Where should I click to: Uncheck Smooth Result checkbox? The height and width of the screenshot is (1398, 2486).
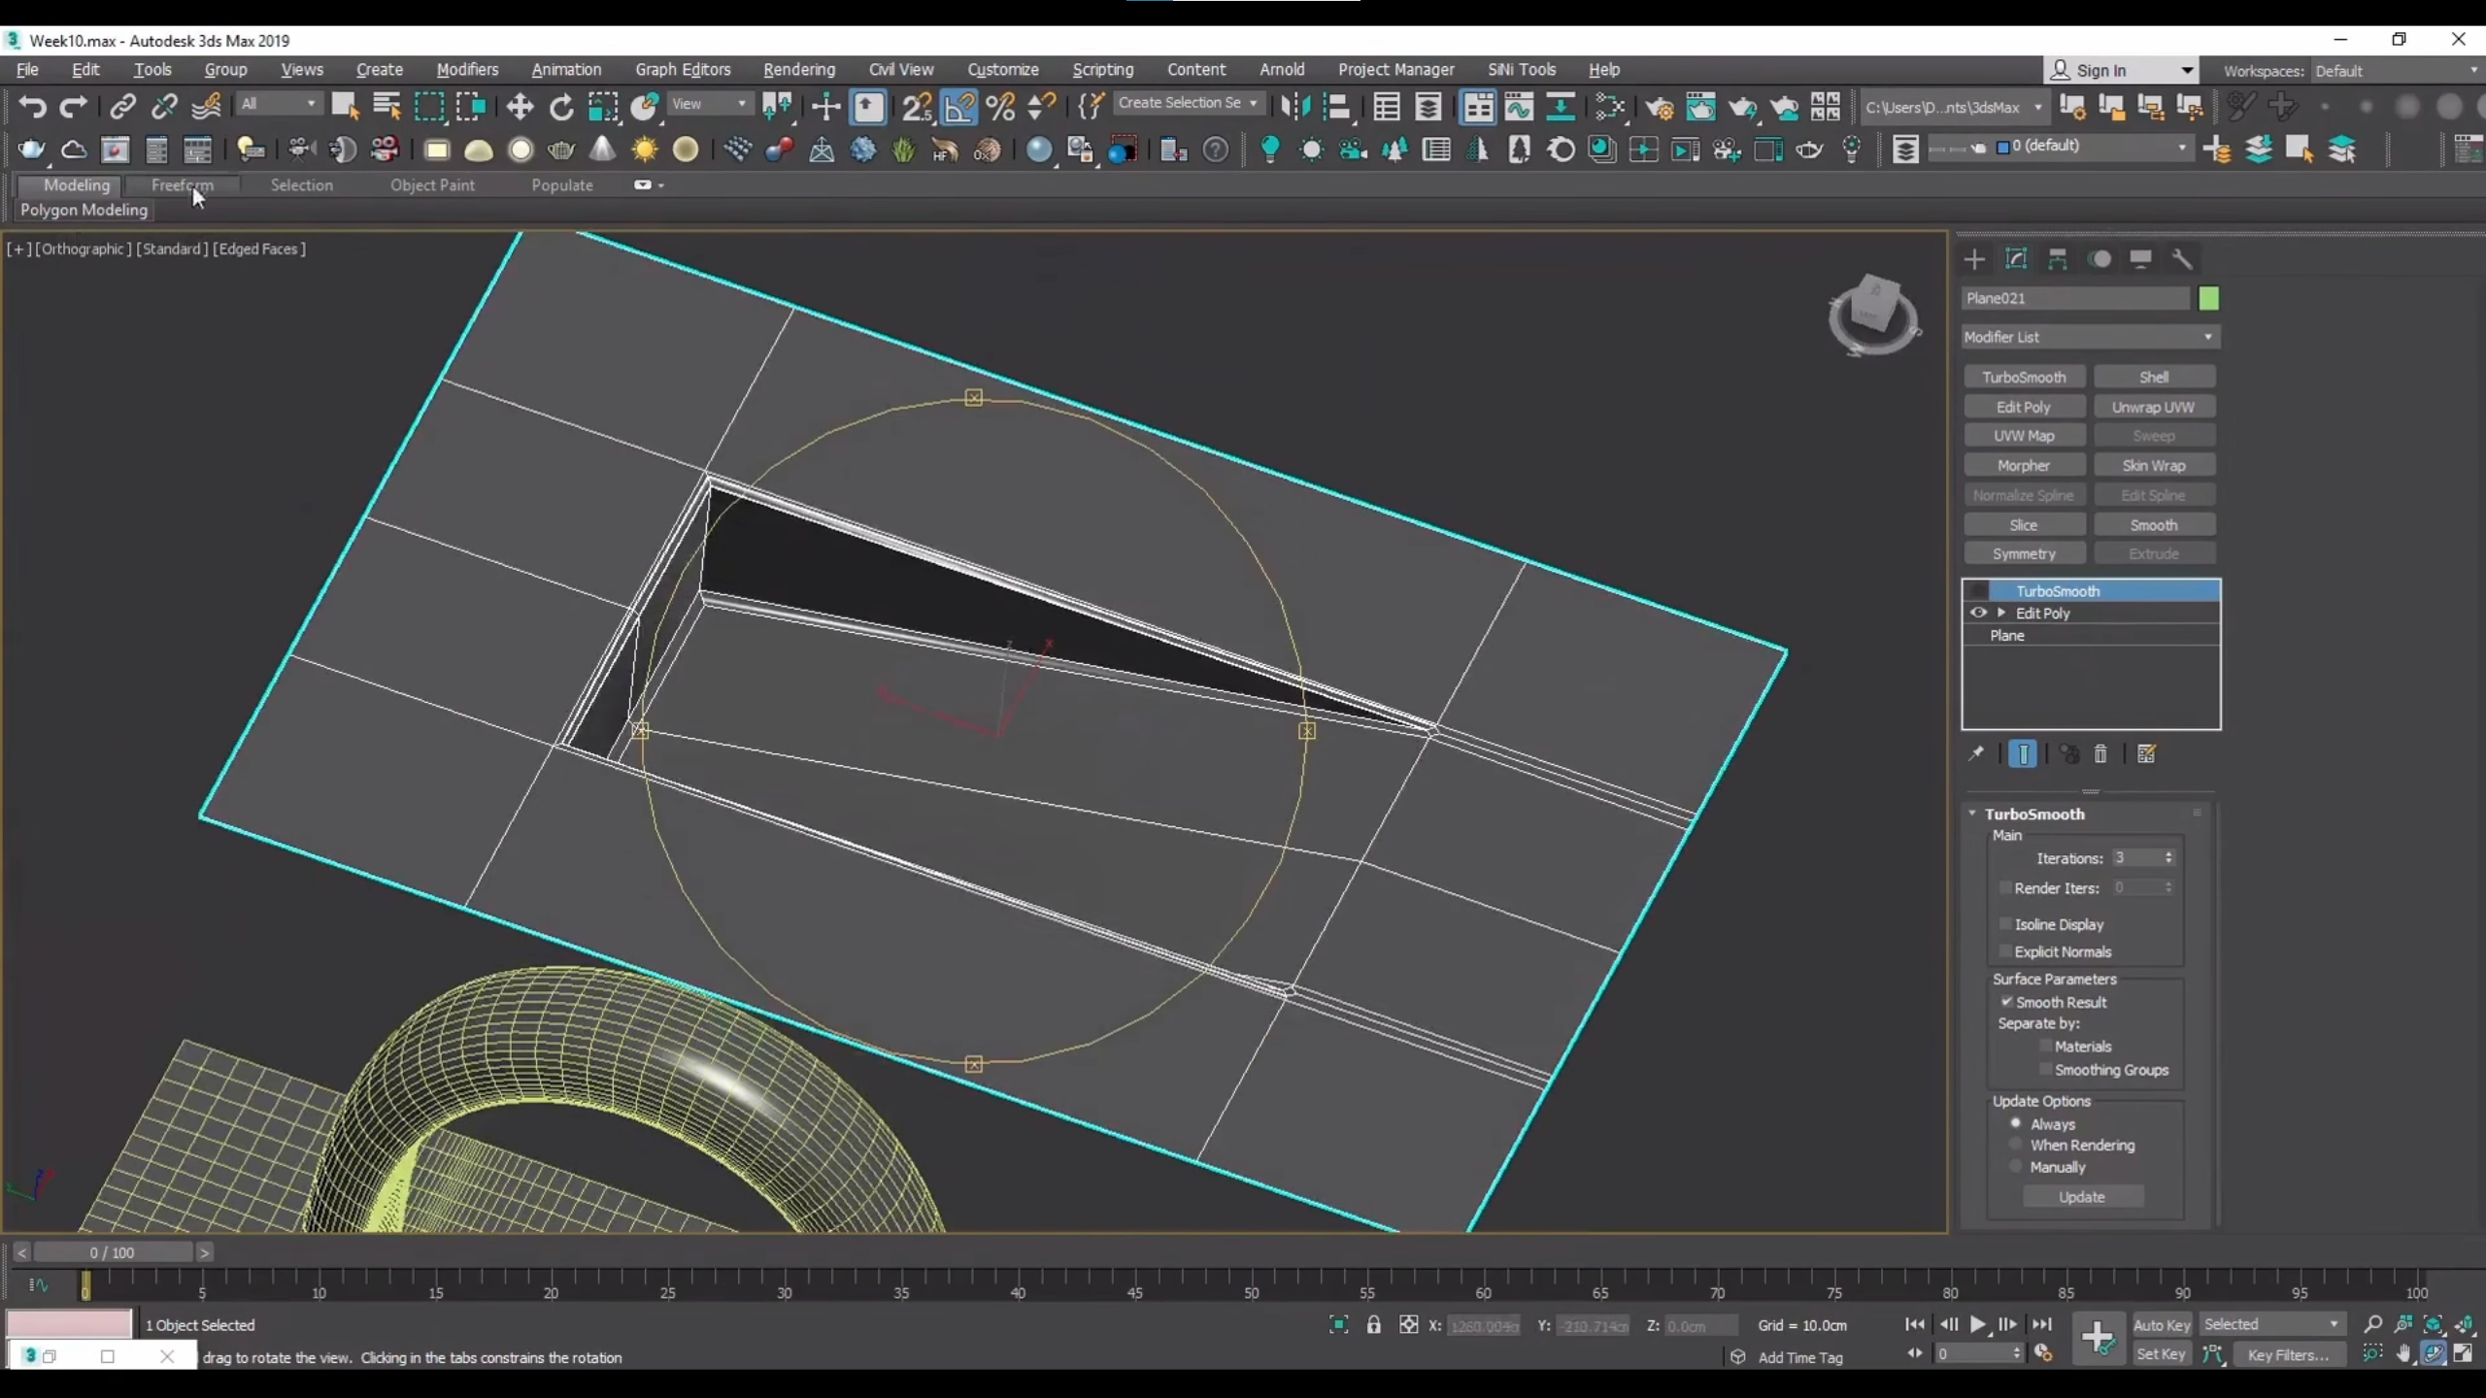point(2006,1002)
